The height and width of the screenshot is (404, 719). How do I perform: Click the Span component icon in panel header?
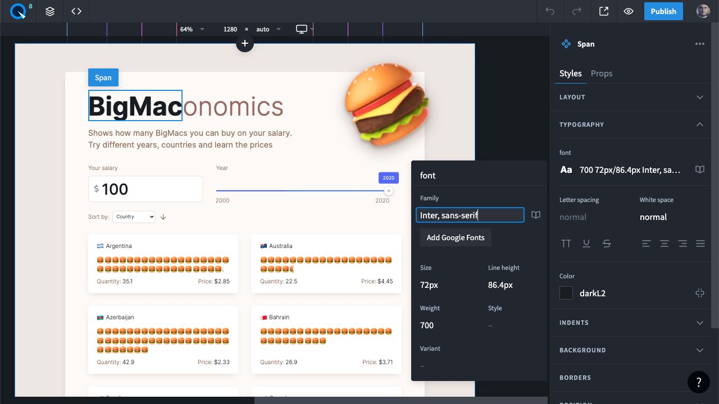click(566, 44)
